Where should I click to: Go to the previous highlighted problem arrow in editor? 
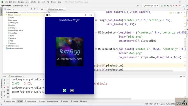(182, 13)
